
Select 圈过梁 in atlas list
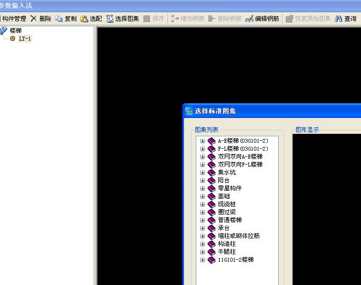point(227,212)
